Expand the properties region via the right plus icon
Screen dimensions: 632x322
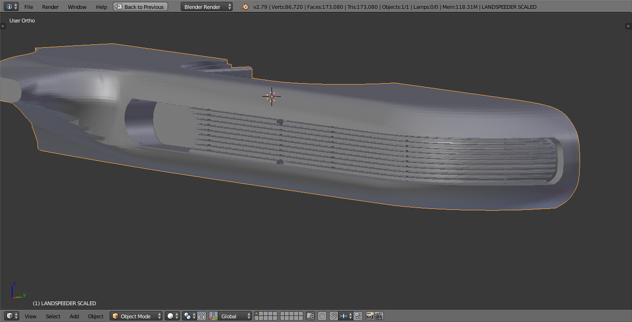628,26
